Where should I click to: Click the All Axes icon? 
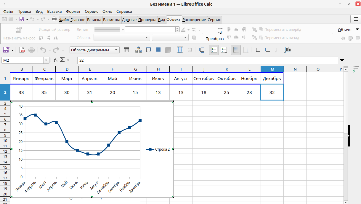click(x=287, y=50)
